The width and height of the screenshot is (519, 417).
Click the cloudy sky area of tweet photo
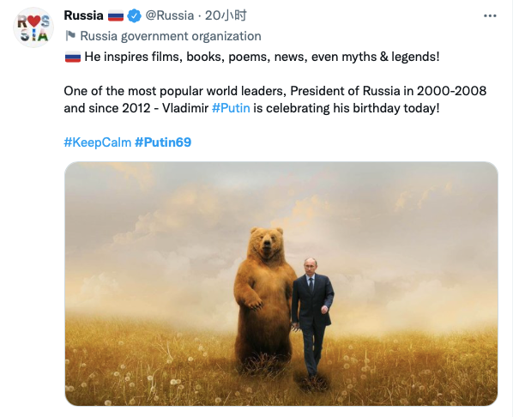pyautogui.click(x=386, y=206)
